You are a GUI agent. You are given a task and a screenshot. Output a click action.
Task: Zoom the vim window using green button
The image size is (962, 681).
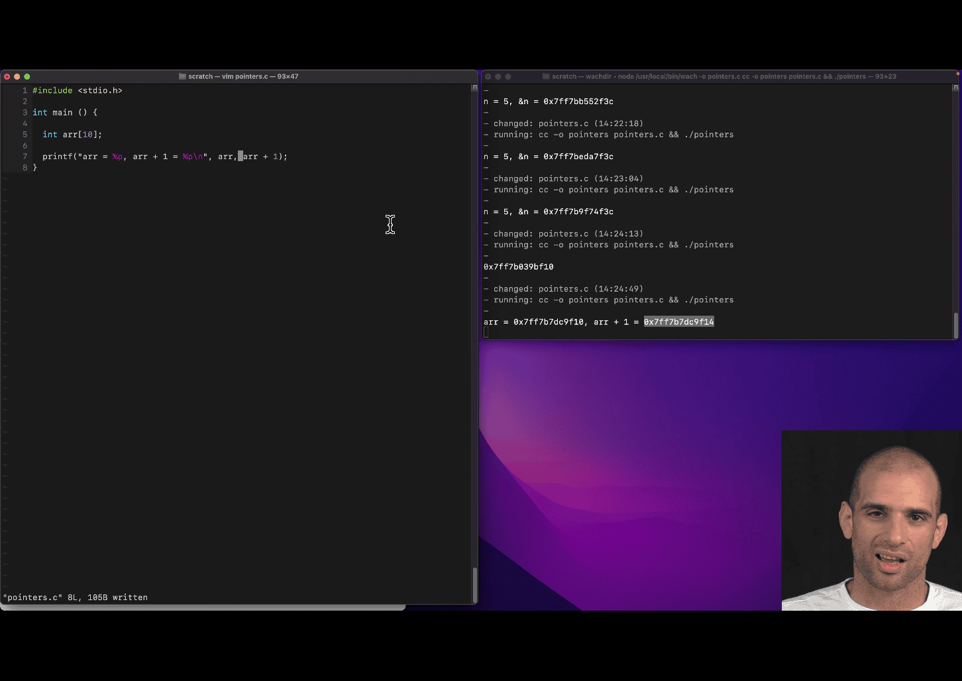click(x=27, y=76)
